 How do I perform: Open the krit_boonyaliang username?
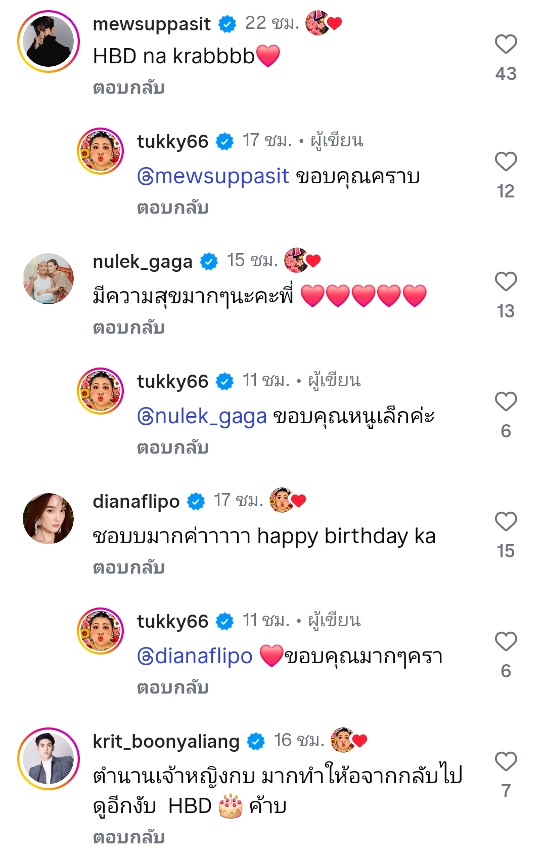click(x=166, y=741)
